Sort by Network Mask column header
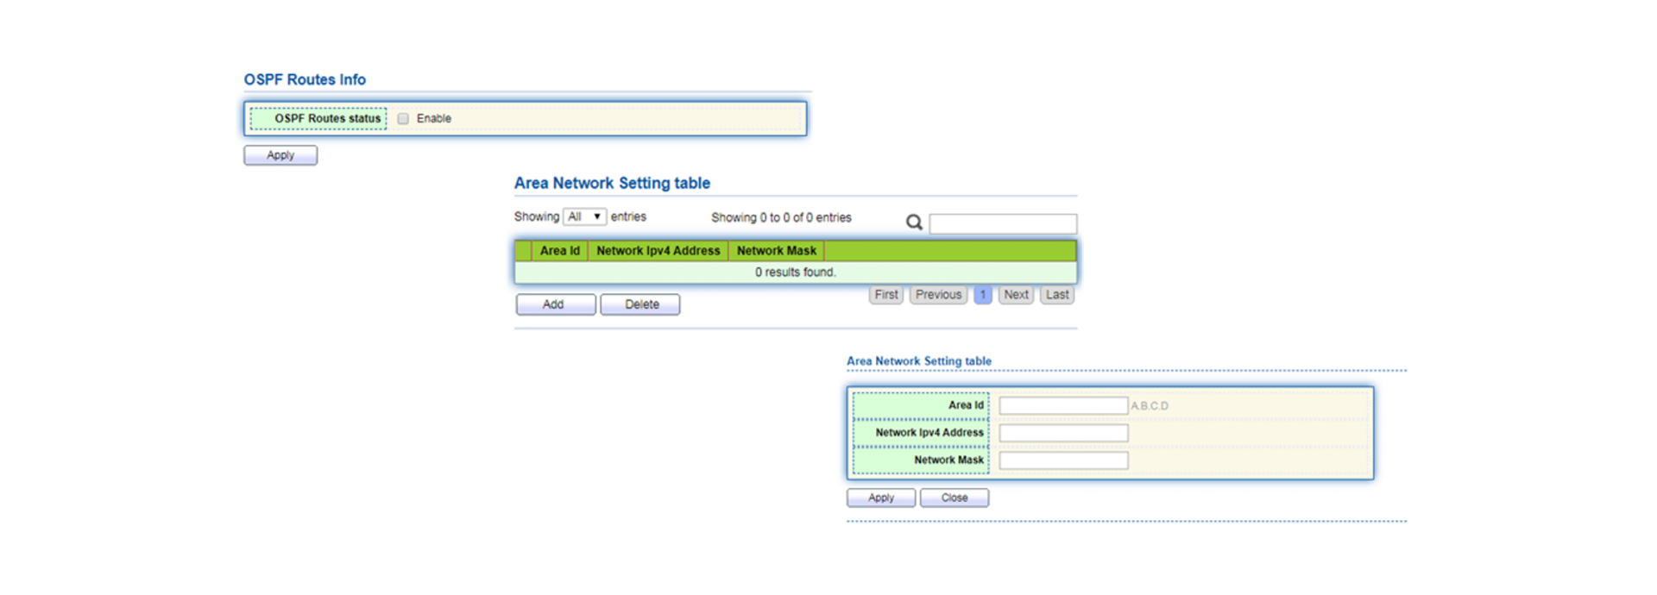 coord(776,251)
